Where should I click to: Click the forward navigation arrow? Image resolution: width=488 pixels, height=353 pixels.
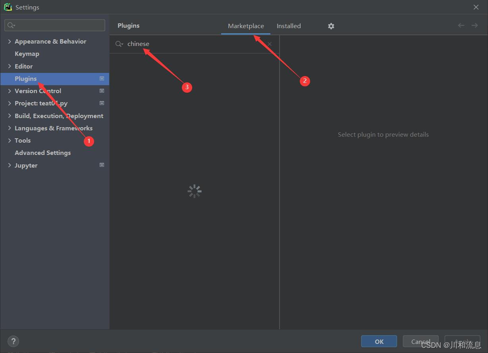(474, 25)
